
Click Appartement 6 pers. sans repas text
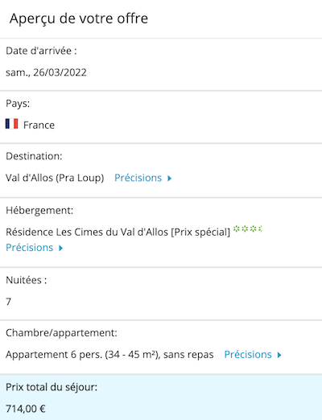tap(109, 355)
